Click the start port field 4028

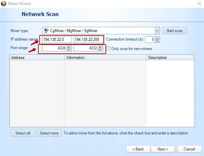pos(54,48)
